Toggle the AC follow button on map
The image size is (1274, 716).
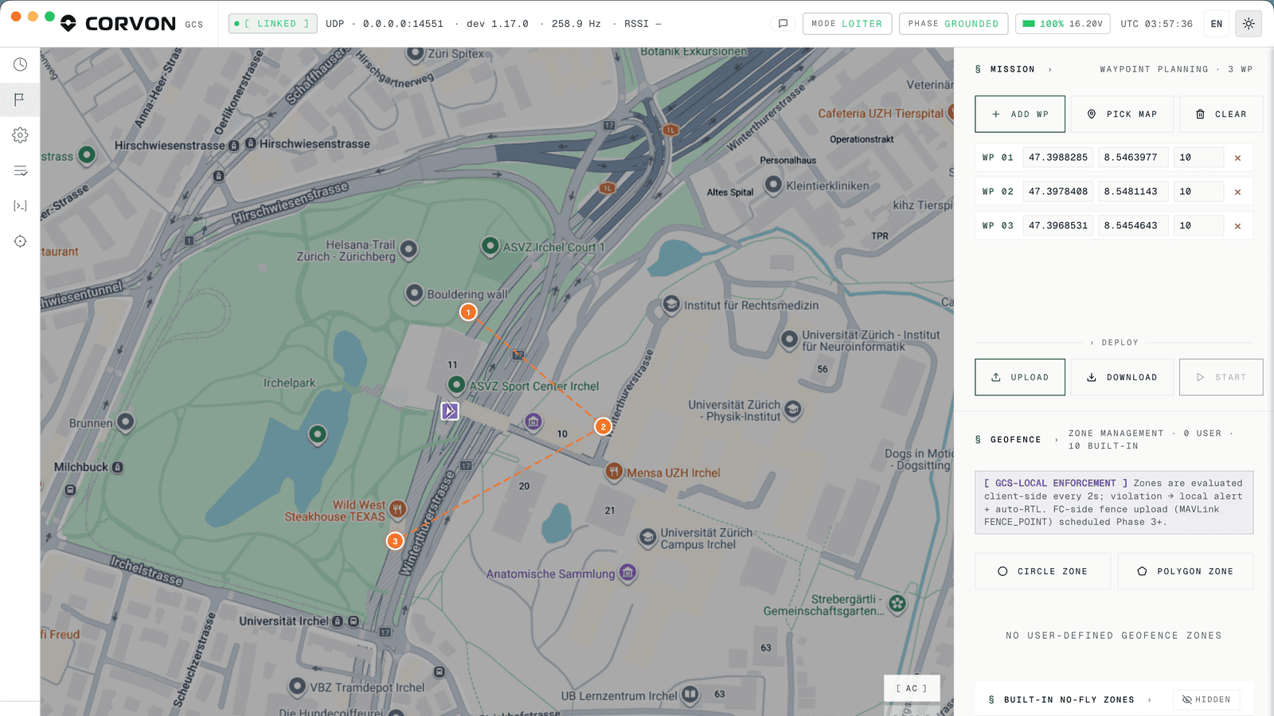coord(912,688)
